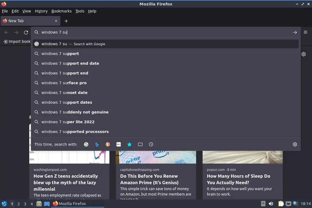Open the Edit menu
This screenshot has width=312, height=208.
15,11
